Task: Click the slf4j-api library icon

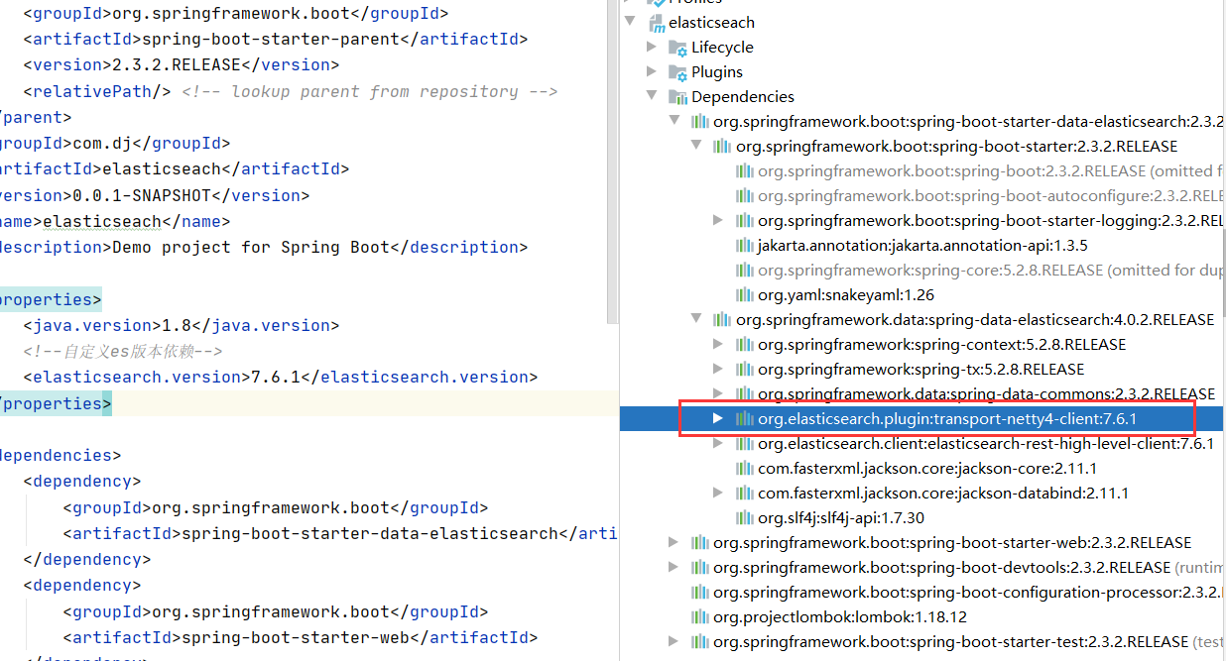Action: click(x=745, y=517)
